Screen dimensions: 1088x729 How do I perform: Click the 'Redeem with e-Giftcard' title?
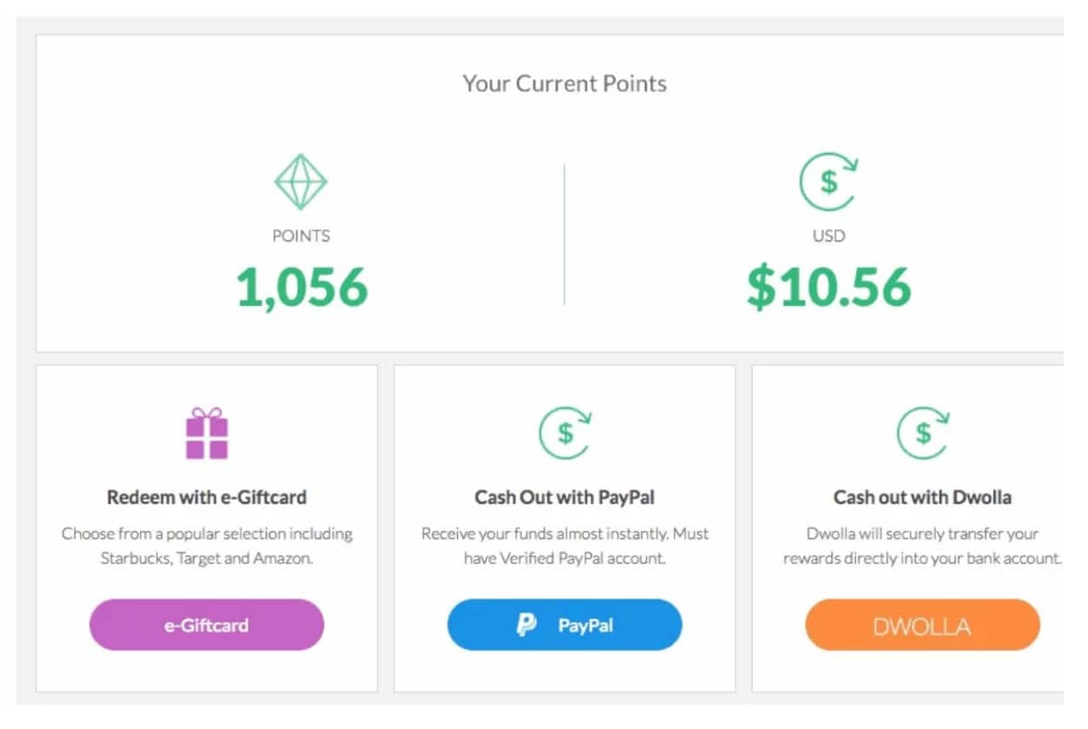pyautogui.click(x=207, y=498)
